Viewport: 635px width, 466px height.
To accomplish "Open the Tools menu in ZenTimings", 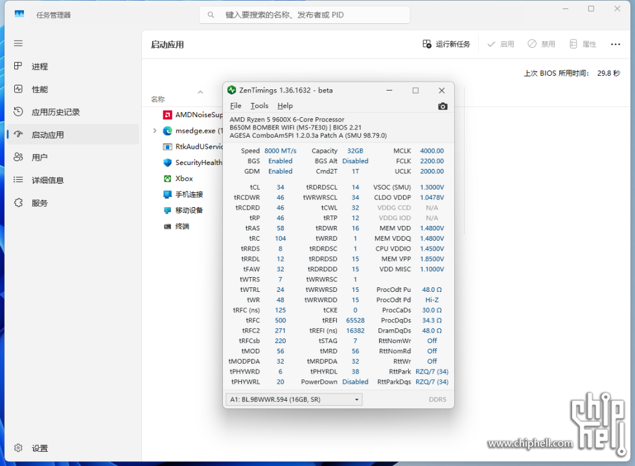I will coord(259,105).
